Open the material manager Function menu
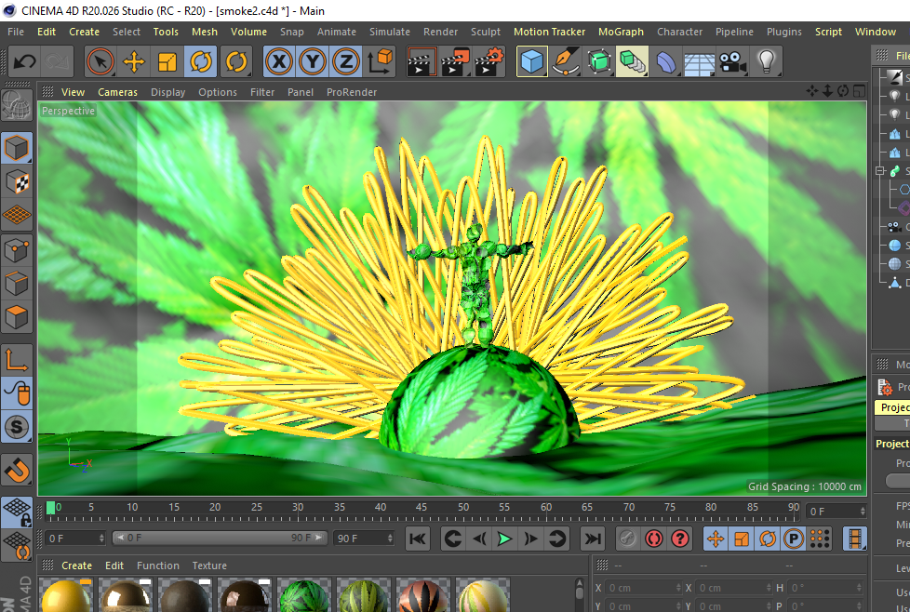 click(x=158, y=565)
